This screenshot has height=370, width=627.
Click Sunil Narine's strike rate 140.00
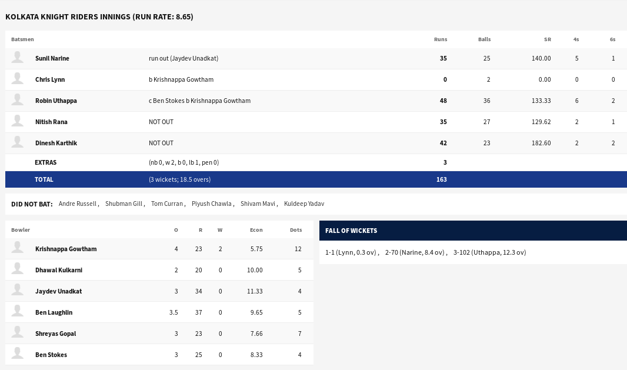click(541, 58)
